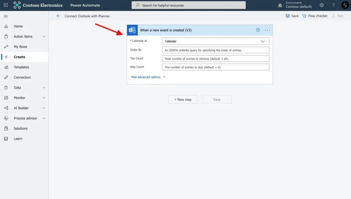Click the Test flask icon

click(333, 16)
